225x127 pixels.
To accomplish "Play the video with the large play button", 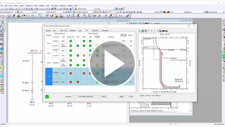I will pyautogui.click(x=112, y=63).
